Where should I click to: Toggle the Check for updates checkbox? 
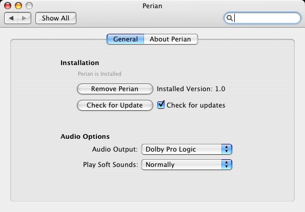coord(161,105)
